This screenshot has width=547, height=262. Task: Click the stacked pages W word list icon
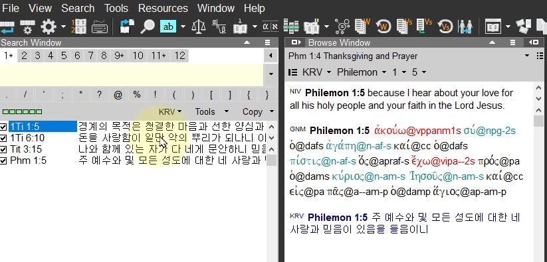click(362, 27)
